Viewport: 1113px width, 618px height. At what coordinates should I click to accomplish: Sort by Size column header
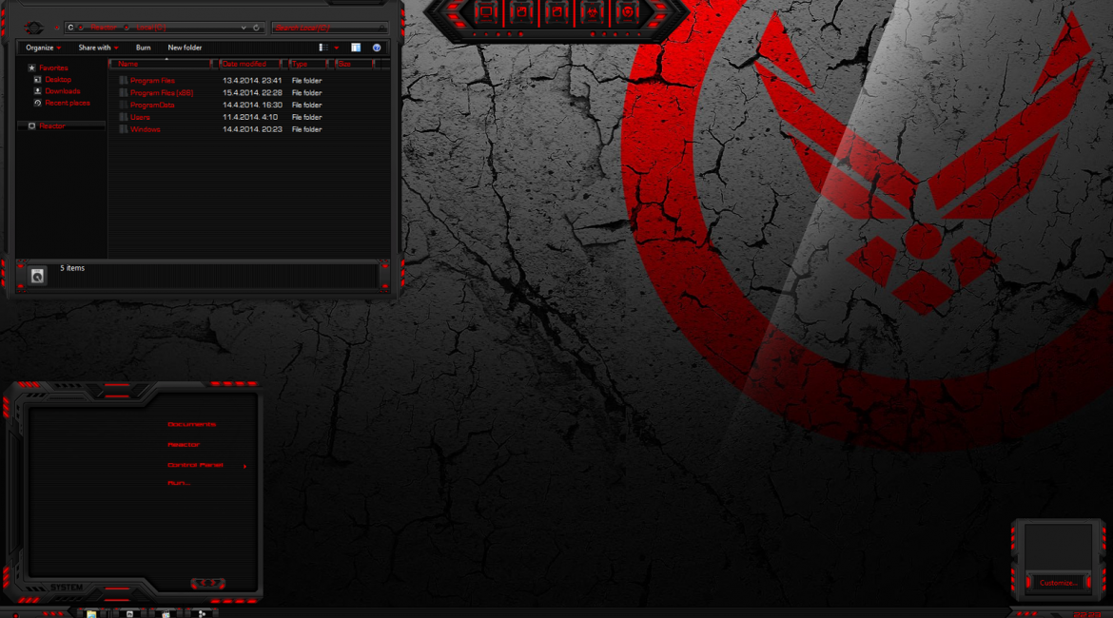coord(354,64)
